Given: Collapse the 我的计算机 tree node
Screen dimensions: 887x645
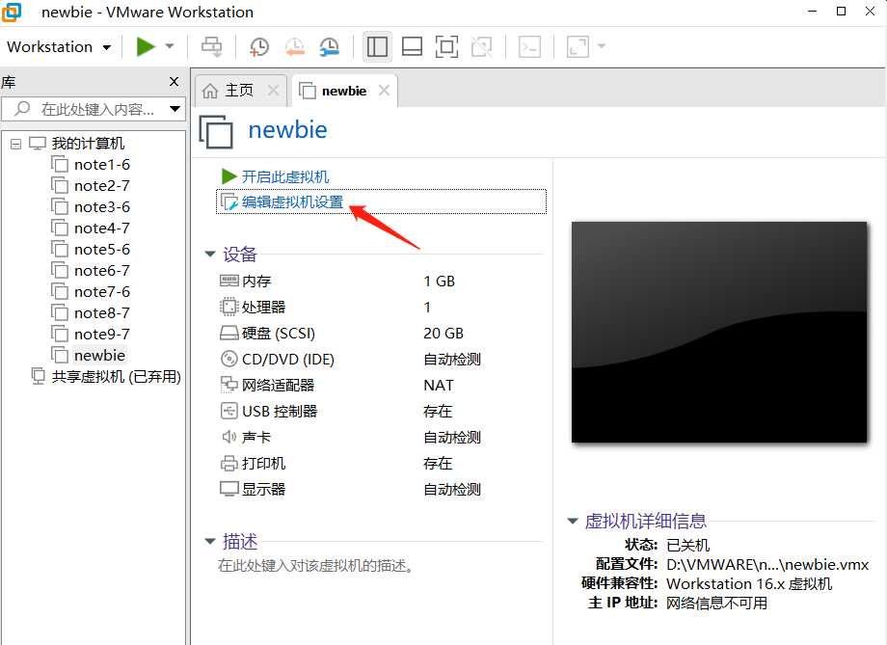Looking at the screenshot, I should [15, 144].
